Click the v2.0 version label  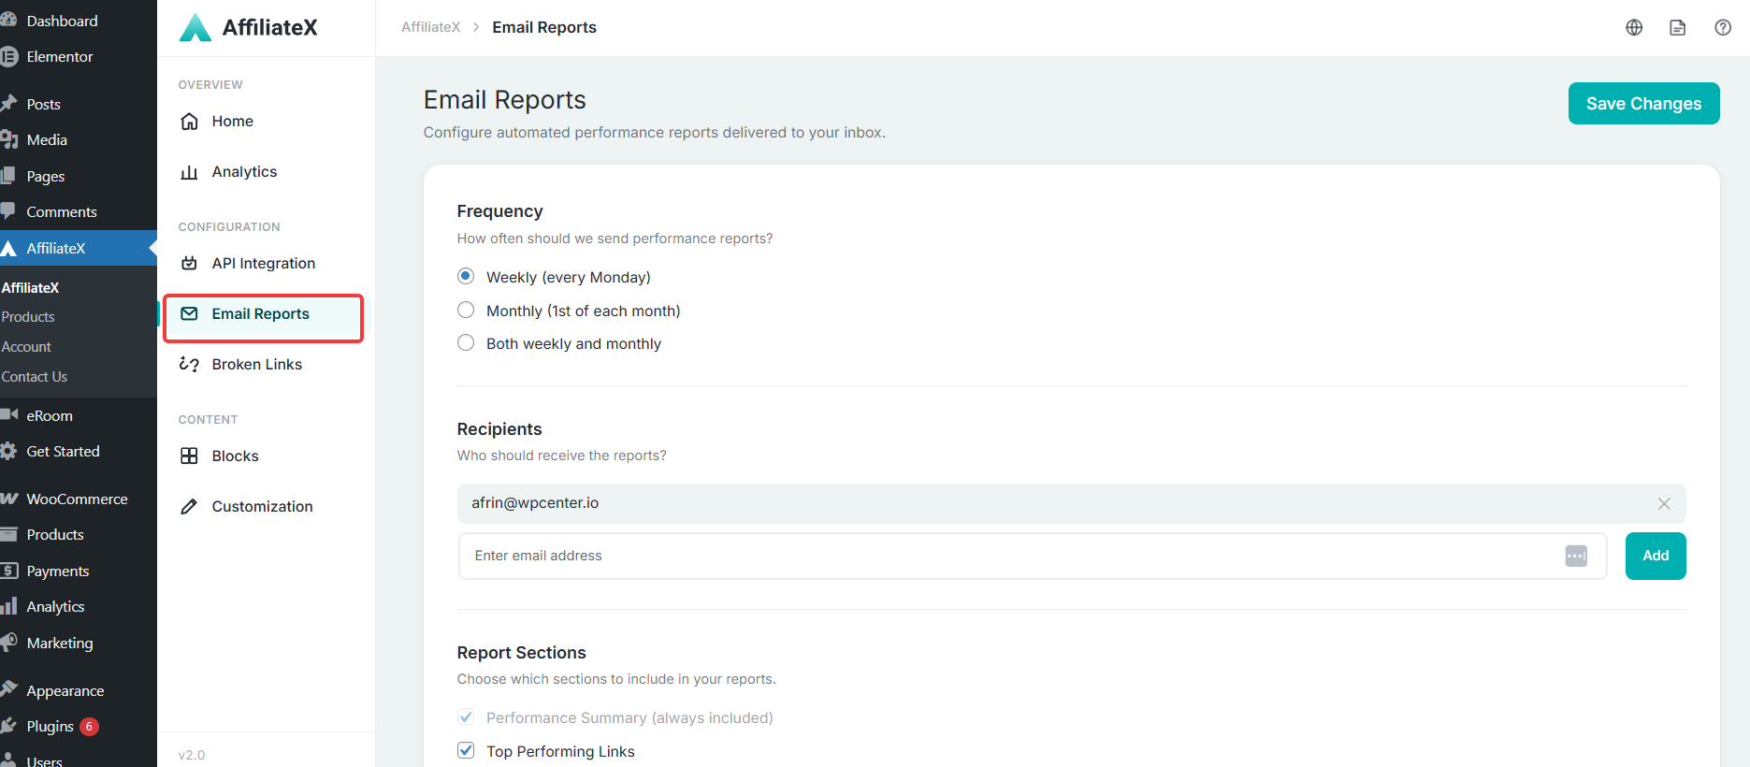pos(192,755)
